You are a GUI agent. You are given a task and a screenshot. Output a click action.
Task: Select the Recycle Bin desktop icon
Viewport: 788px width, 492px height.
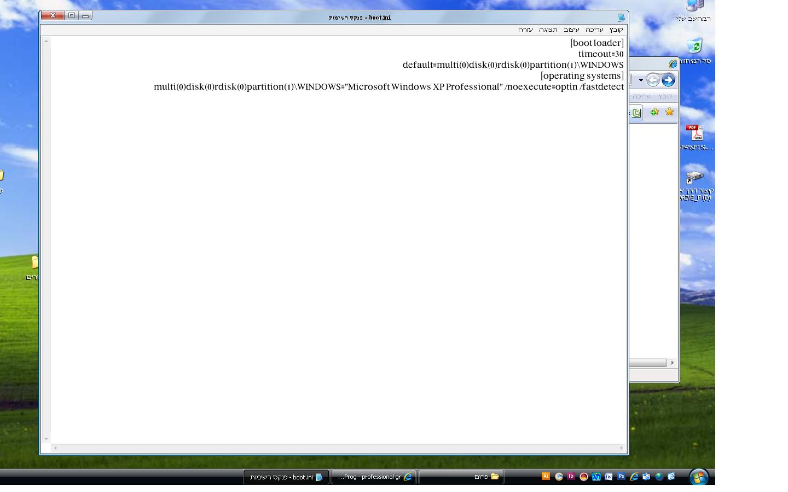click(x=694, y=51)
